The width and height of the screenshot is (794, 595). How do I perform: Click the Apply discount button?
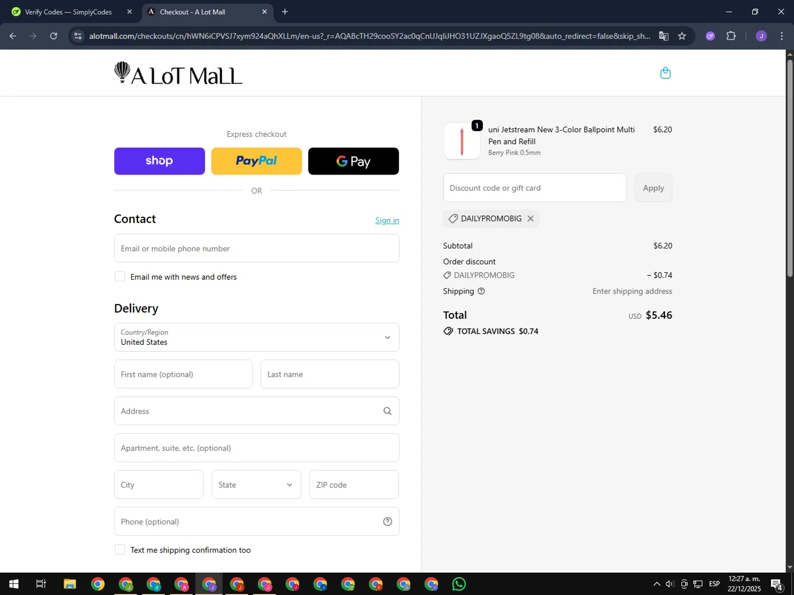point(653,188)
